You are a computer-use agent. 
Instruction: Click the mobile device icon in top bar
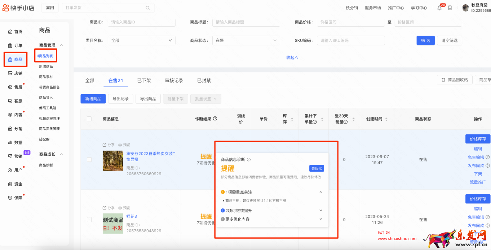(x=449, y=8)
